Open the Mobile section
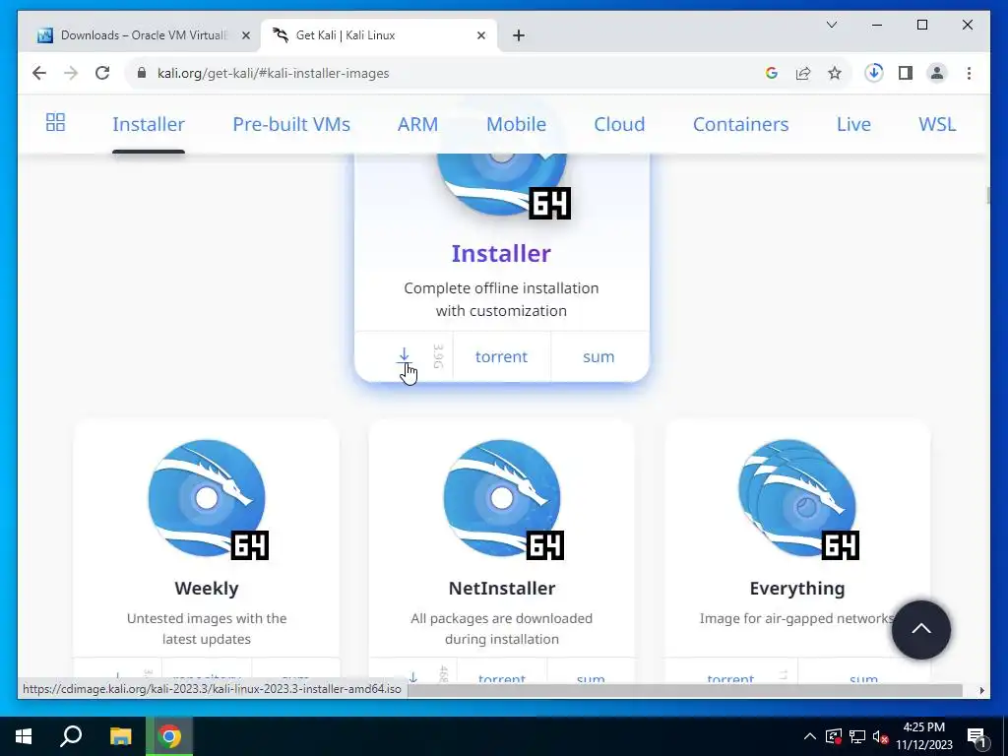The height and width of the screenshot is (756, 1008). pyautogui.click(x=516, y=124)
